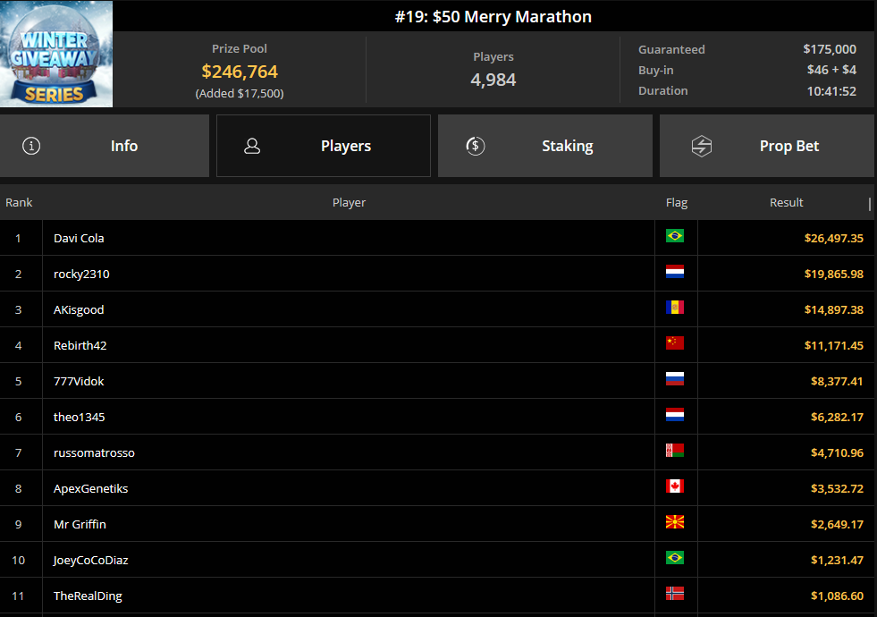Click the Staking dollar coin icon
This screenshot has height=617, width=877.
coord(476,146)
